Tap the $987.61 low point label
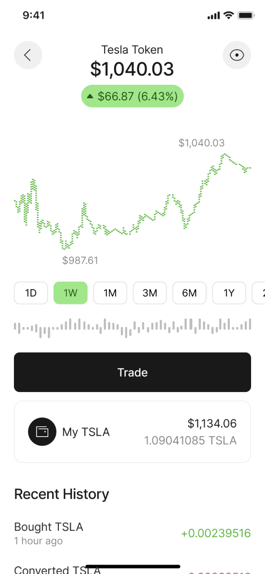Image resolution: width=265 pixels, height=574 pixels. pos(80,261)
